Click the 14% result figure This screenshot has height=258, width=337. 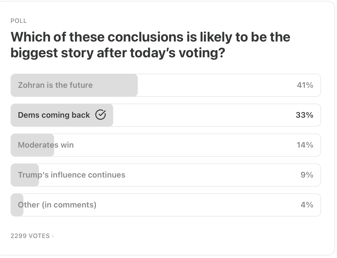305,145
